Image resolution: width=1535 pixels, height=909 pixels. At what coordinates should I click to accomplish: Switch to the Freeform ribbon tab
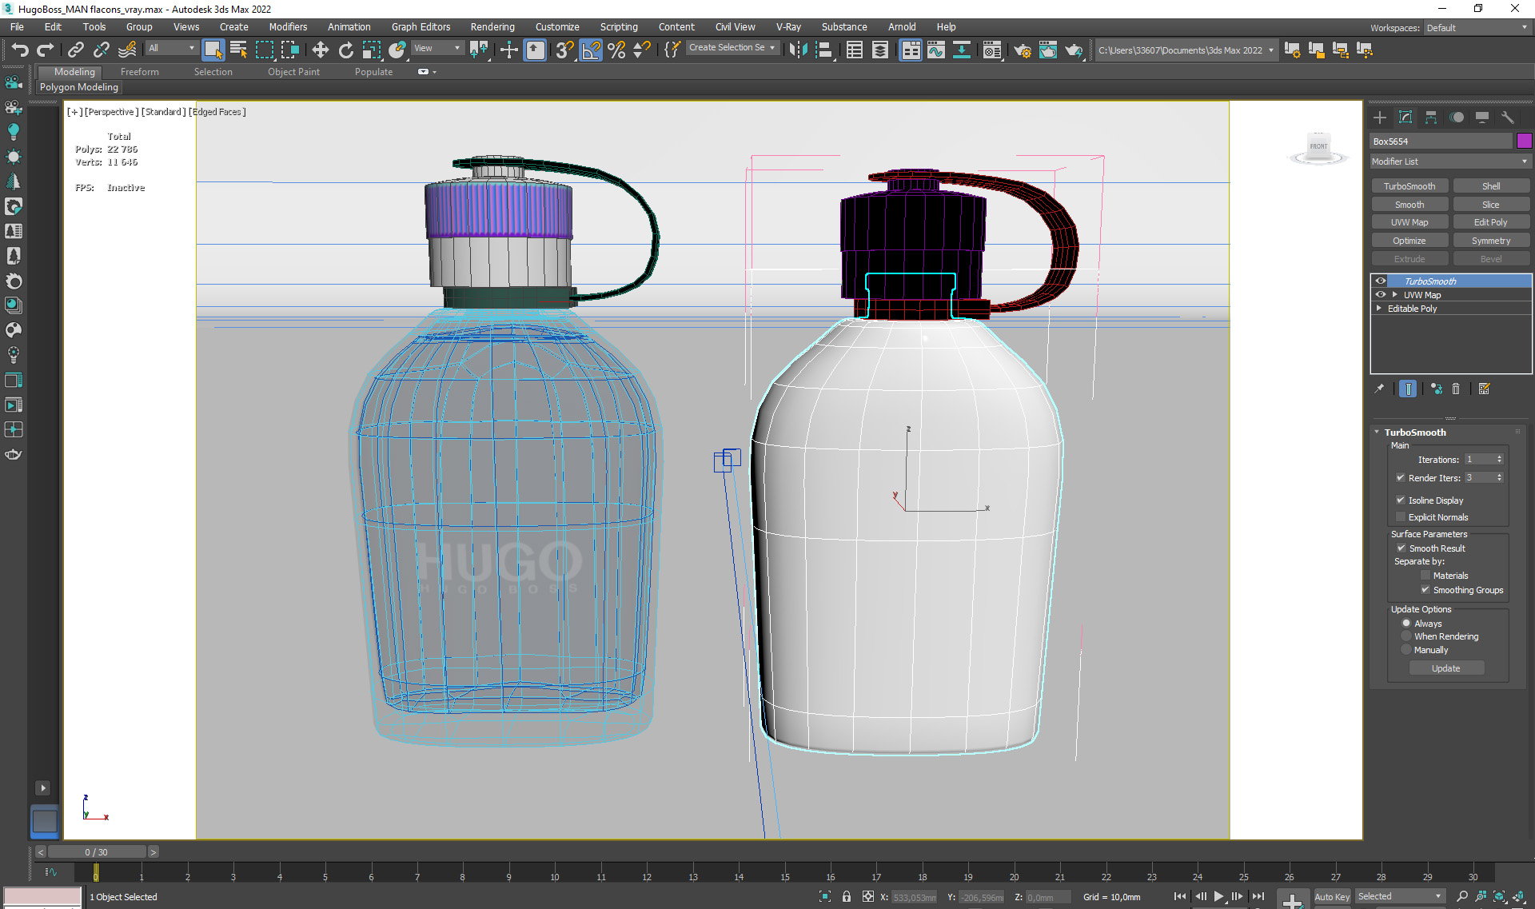[139, 72]
